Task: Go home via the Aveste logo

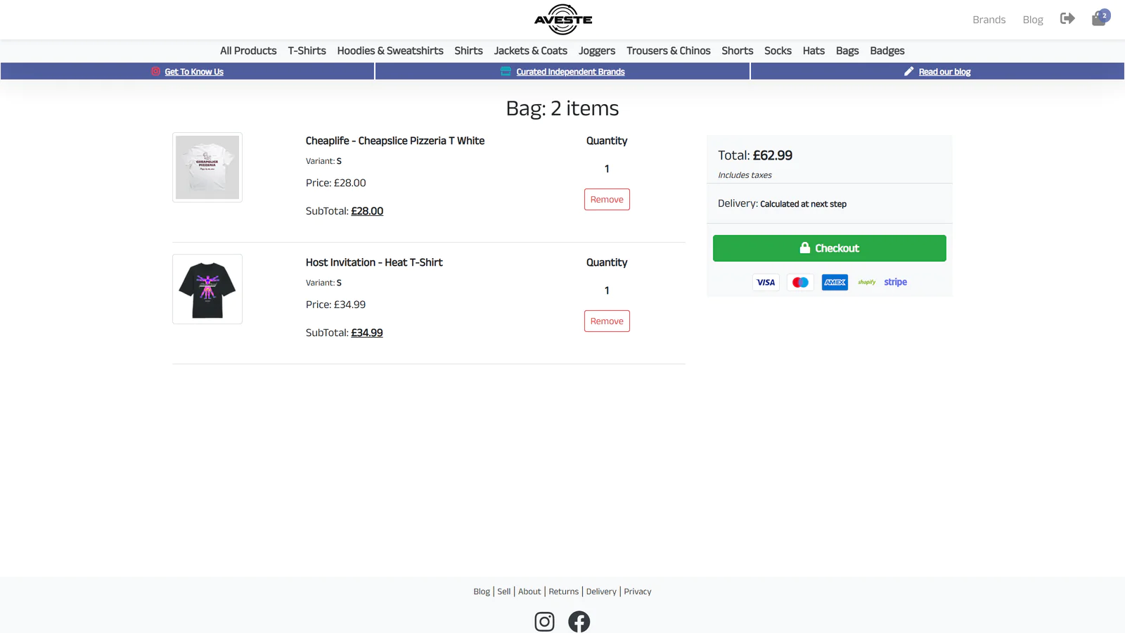Action: click(x=562, y=20)
